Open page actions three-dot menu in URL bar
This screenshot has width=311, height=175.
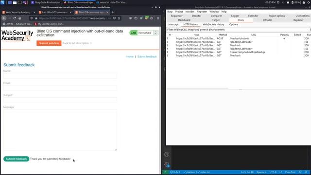pos(110,18)
